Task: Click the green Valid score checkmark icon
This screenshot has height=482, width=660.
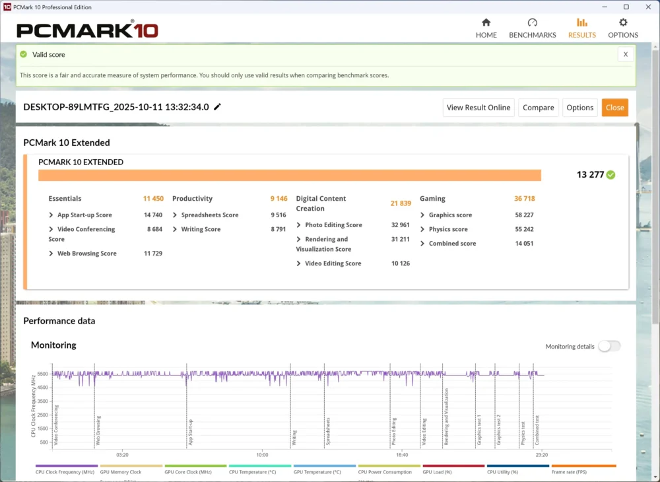Action: [x=24, y=54]
